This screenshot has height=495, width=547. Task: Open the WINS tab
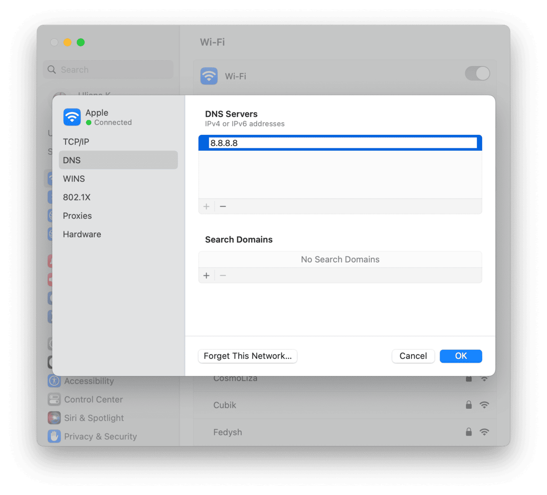[118, 178]
